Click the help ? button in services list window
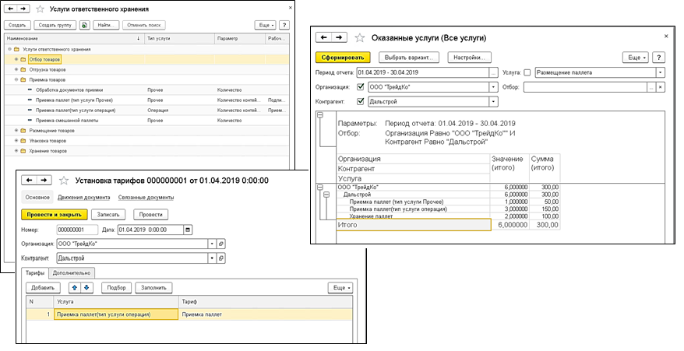 (284, 25)
